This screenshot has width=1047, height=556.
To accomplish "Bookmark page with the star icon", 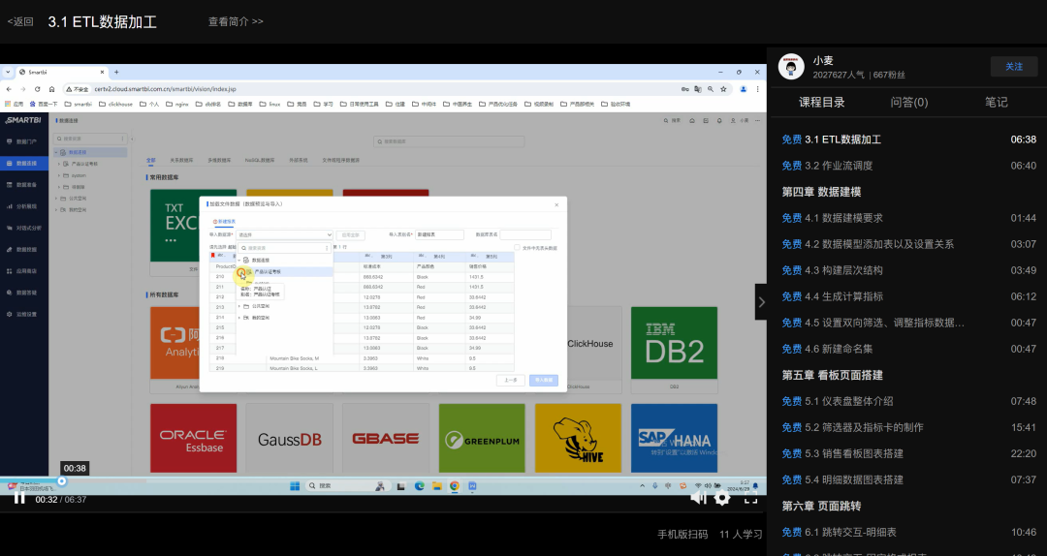I will pyautogui.click(x=723, y=89).
